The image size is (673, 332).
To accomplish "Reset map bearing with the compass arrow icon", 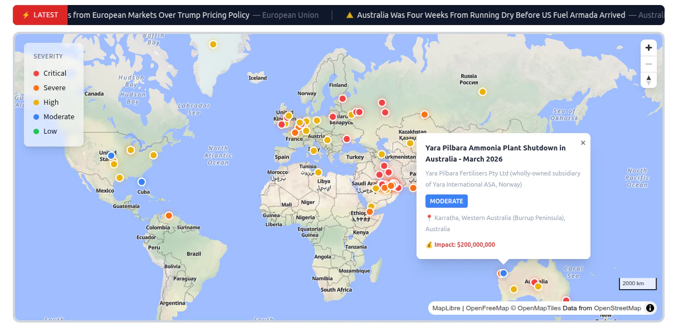I will click(x=648, y=80).
